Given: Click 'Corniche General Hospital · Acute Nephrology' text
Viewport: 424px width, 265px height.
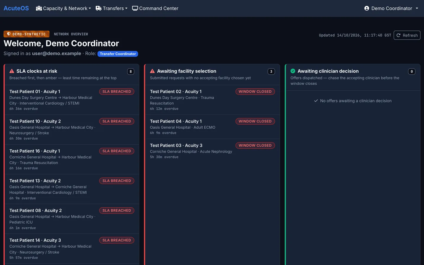Looking at the screenshot, I should point(191,152).
